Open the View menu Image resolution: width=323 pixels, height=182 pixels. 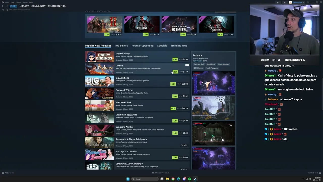pos(12,2)
